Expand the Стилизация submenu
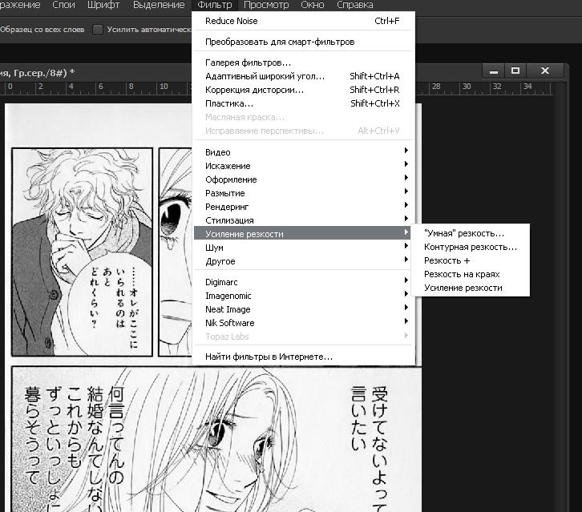This screenshot has height=512, width=582. click(x=302, y=220)
